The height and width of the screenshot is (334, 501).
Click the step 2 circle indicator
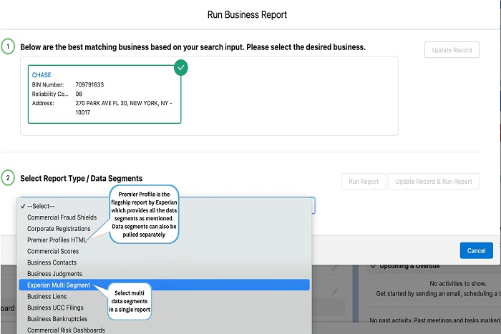coord(8,178)
